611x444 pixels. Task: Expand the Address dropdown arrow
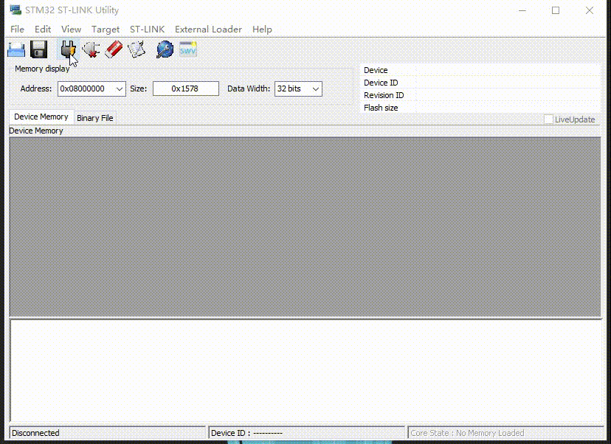(120, 89)
